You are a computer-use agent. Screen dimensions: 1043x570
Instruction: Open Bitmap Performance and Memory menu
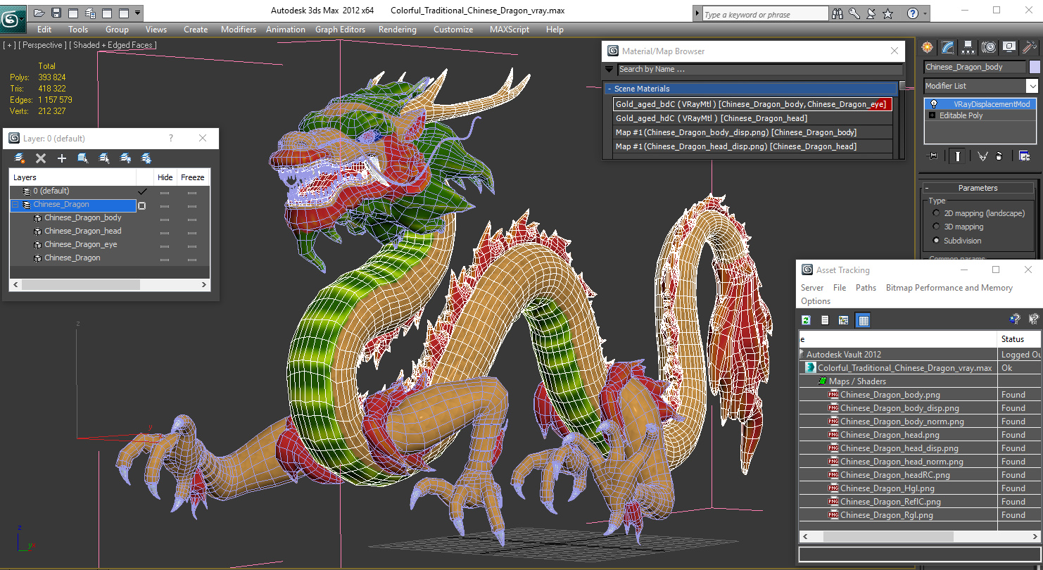click(949, 288)
